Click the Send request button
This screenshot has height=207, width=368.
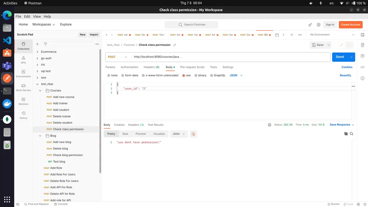[340, 57]
